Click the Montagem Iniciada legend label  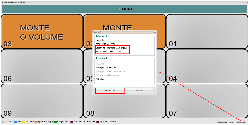(63, 122)
